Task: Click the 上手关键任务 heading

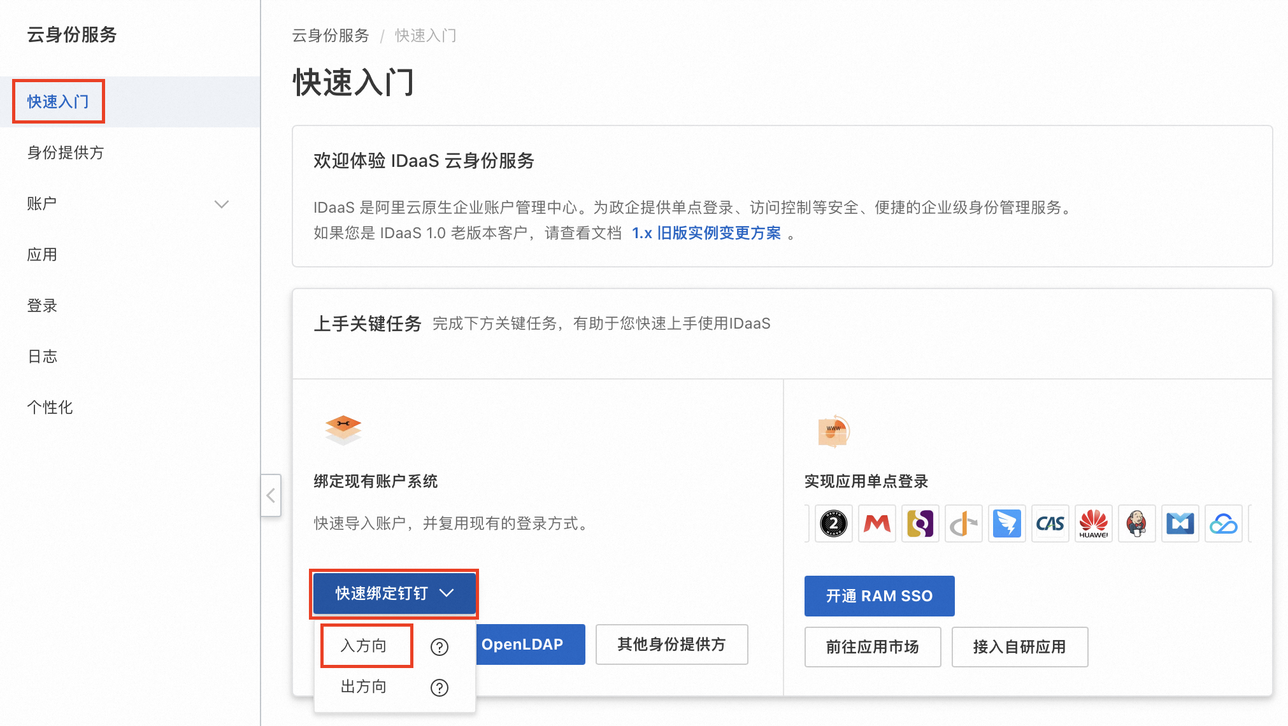Action: click(x=368, y=324)
